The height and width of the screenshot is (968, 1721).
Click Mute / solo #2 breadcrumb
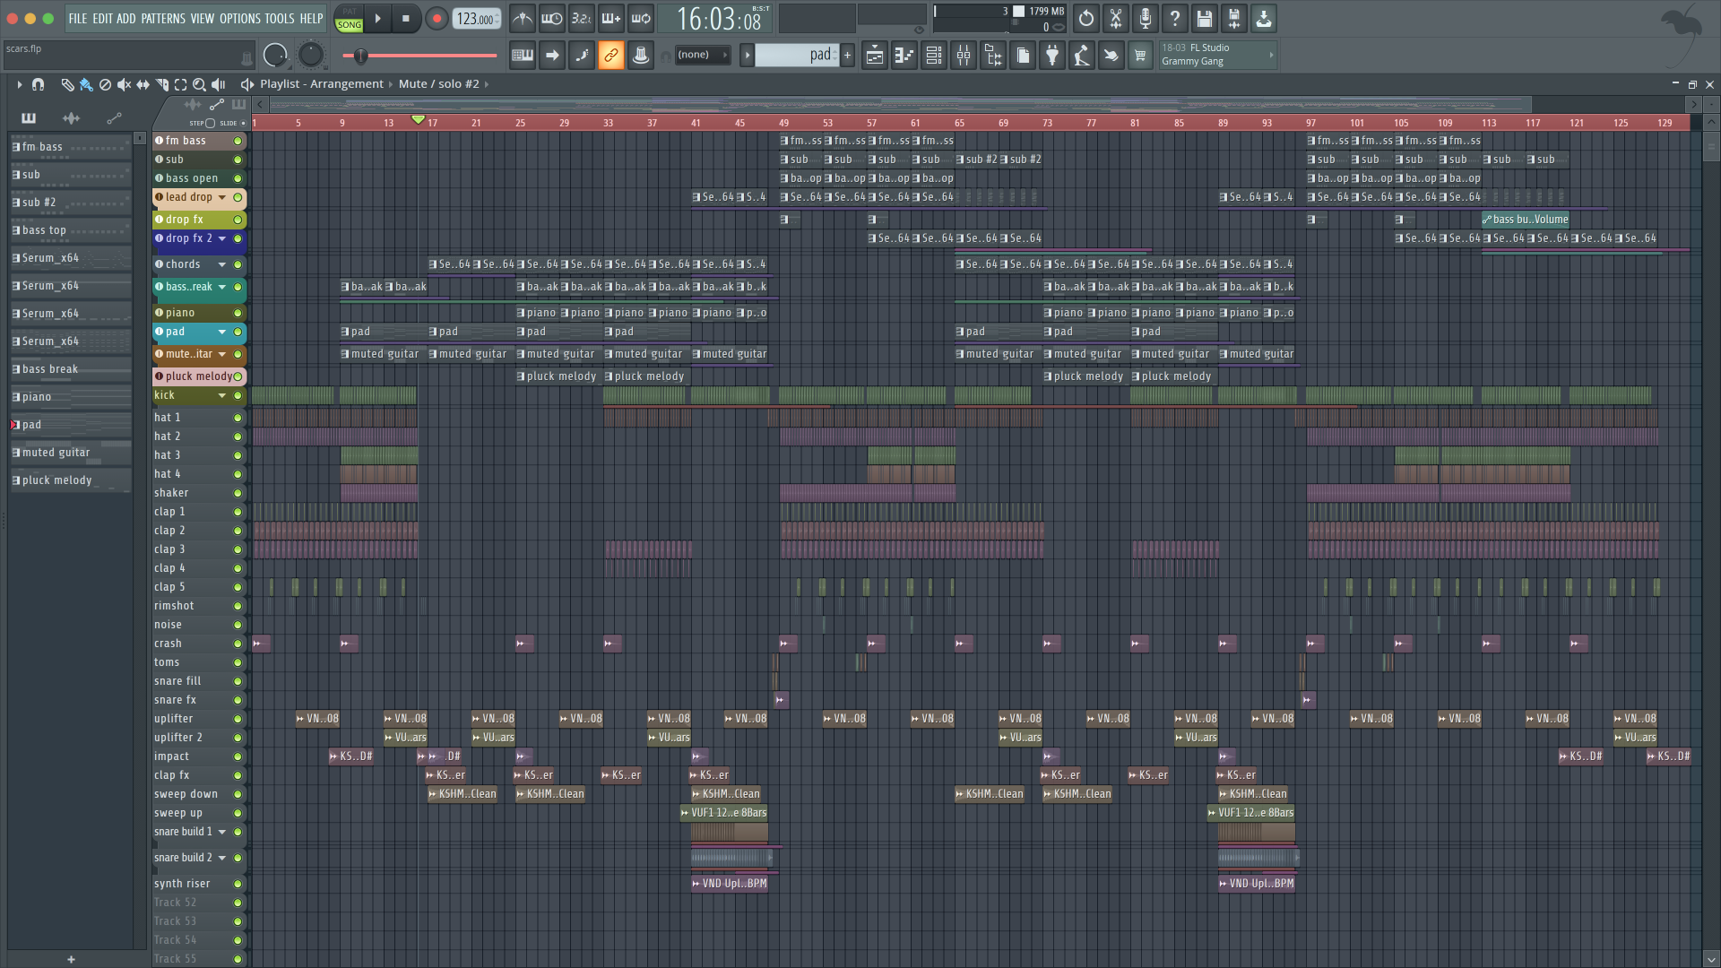[439, 84]
